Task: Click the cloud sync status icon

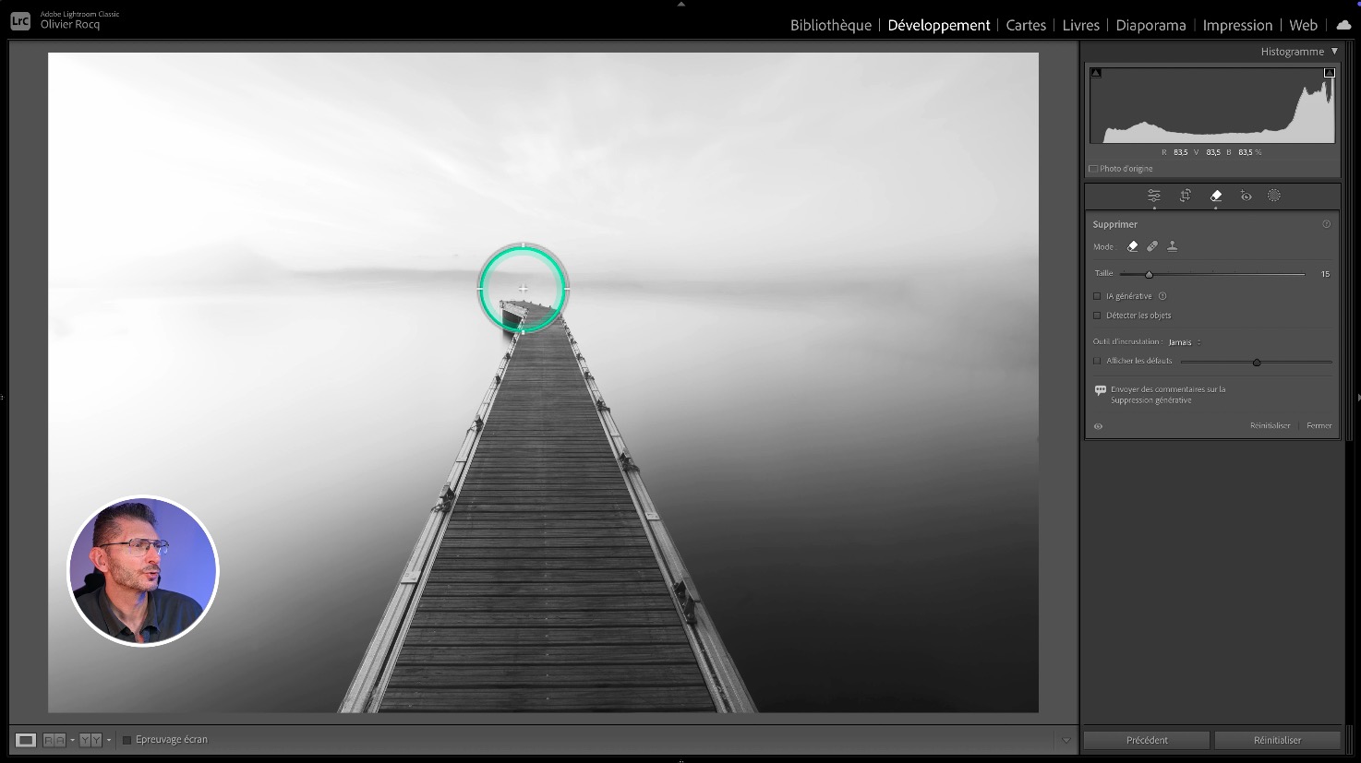Action: 1343,25
